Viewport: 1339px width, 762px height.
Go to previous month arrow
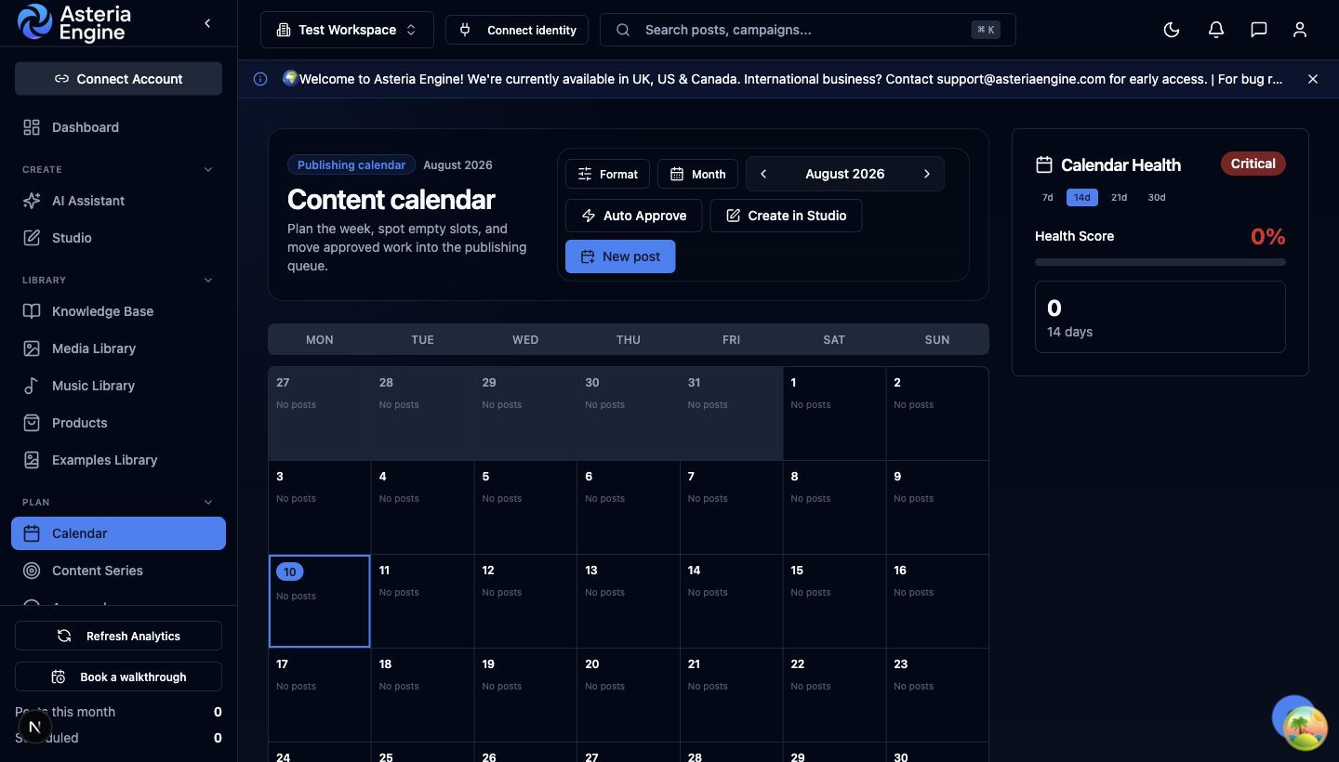[x=763, y=174]
